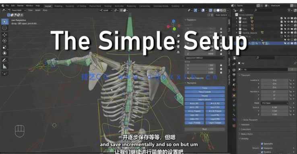Open the Render menu
Viewport: 297px width, 154px height.
pos(20,6)
